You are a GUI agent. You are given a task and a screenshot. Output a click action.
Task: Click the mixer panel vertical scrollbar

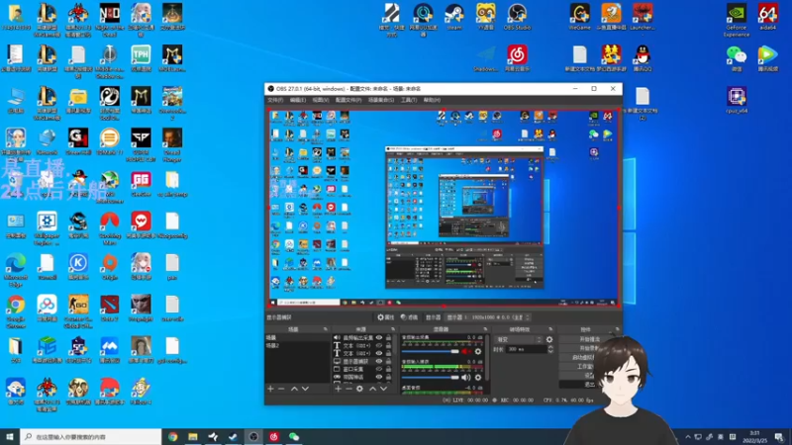coord(487,358)
